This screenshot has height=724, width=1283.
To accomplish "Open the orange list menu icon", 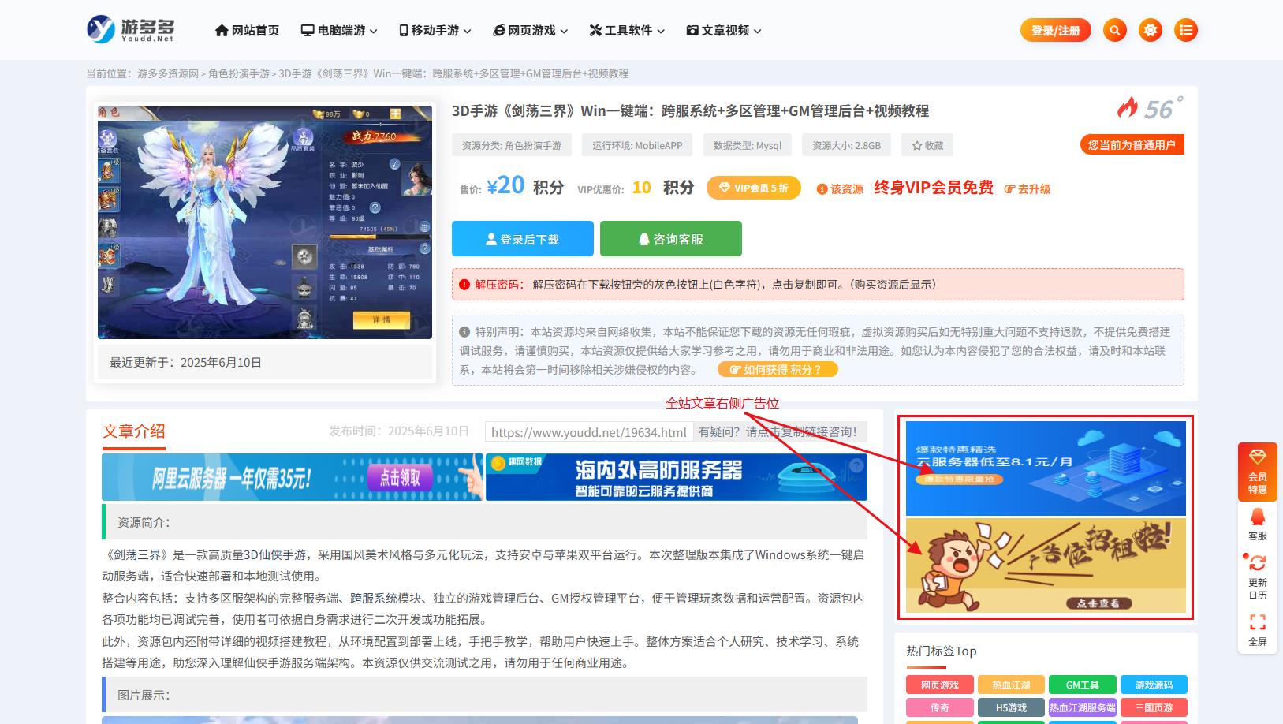I will (x=1185, y=30).
